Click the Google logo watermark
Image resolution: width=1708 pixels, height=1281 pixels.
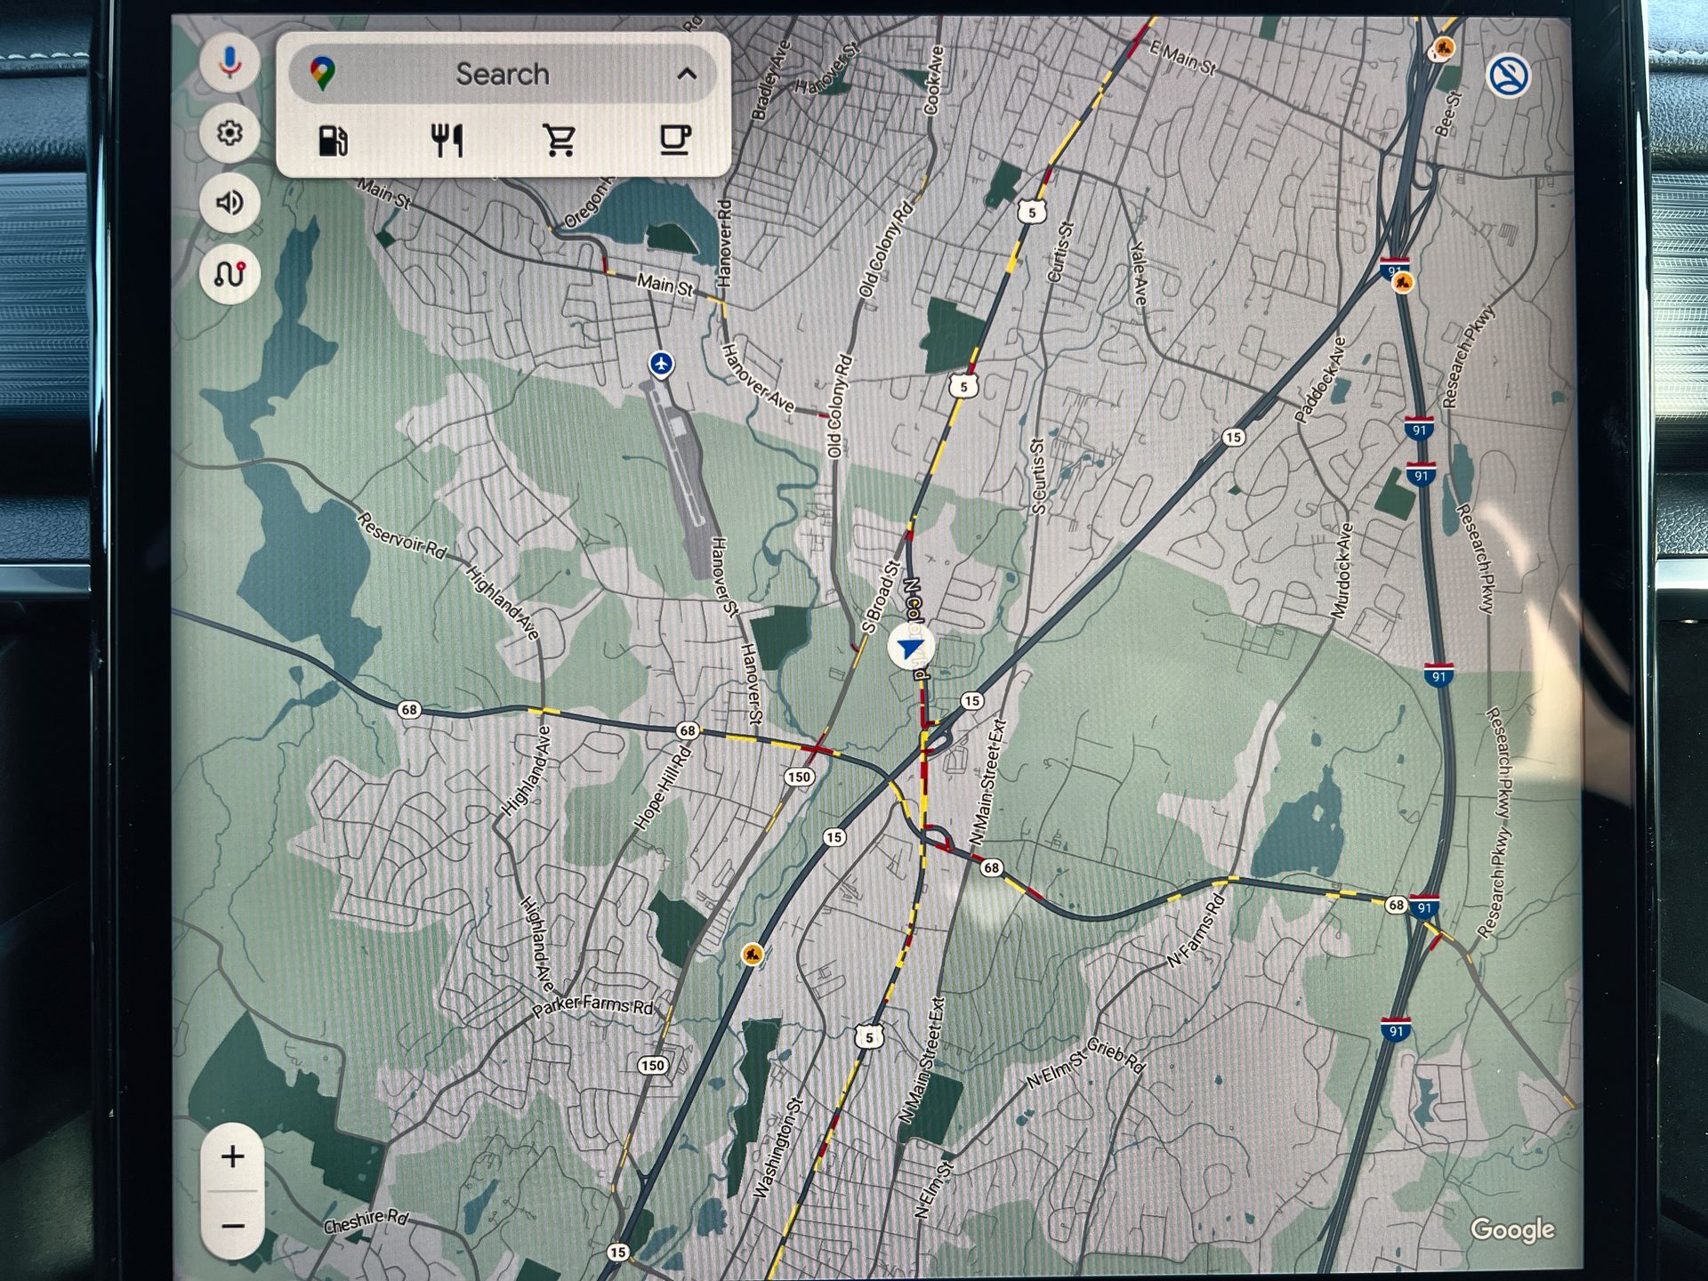point(1511,1229)
